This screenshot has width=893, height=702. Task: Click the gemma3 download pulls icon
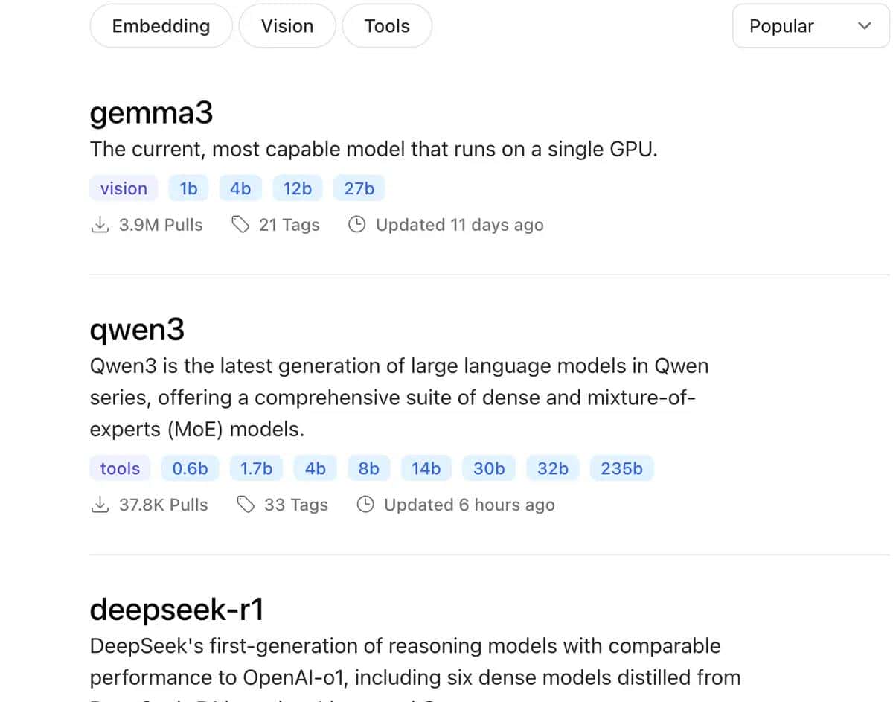pos(100,225)
